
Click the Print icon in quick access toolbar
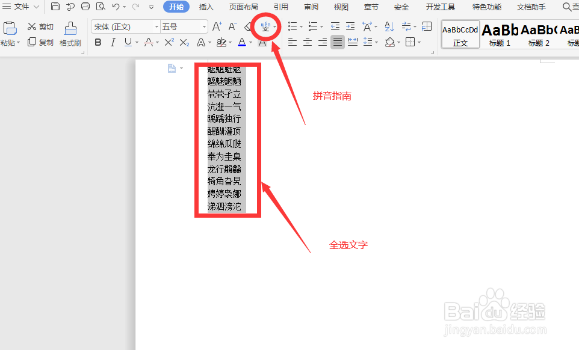point(84,6)
